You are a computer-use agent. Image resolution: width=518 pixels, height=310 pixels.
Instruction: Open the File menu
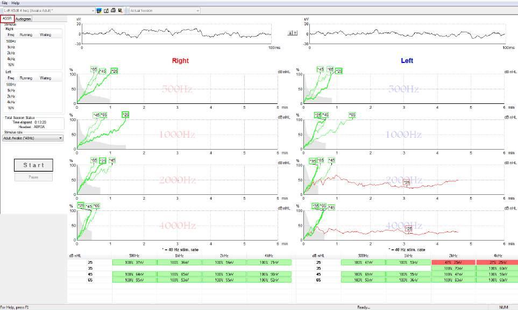click(5, 3)
